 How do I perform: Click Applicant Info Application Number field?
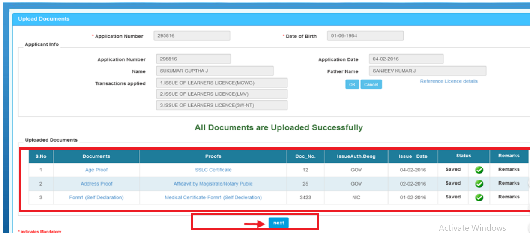tap(193, 59)
